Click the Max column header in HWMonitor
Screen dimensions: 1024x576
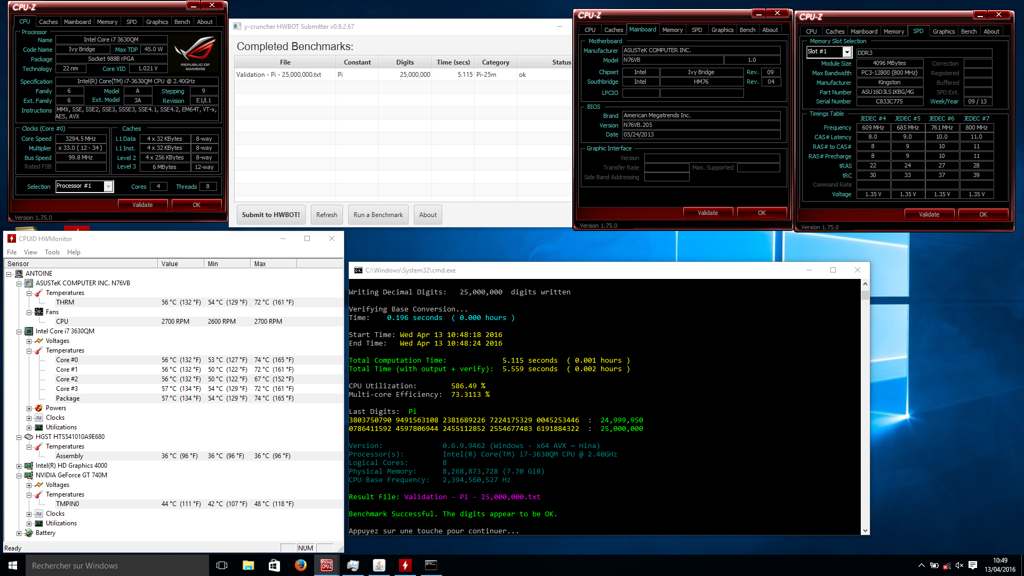pyautogui.click(x=274, y=263)
